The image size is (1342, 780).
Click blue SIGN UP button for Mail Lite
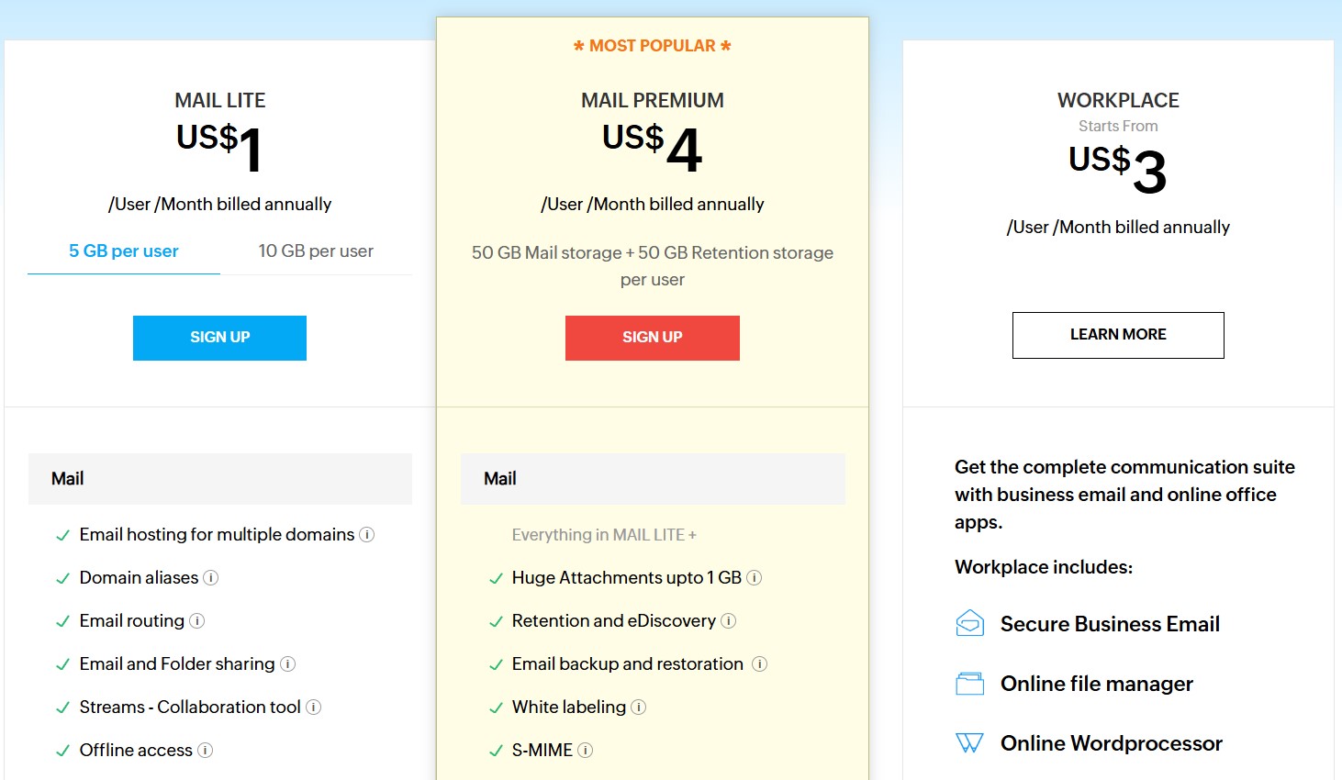[219, 338]
